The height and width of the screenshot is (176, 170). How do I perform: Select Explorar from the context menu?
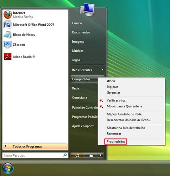tap(112, 87)
